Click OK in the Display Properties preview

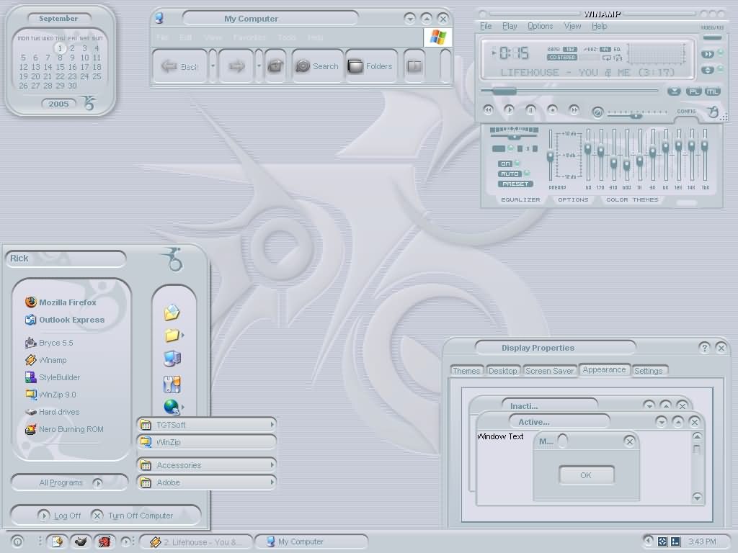click(587, 475)
